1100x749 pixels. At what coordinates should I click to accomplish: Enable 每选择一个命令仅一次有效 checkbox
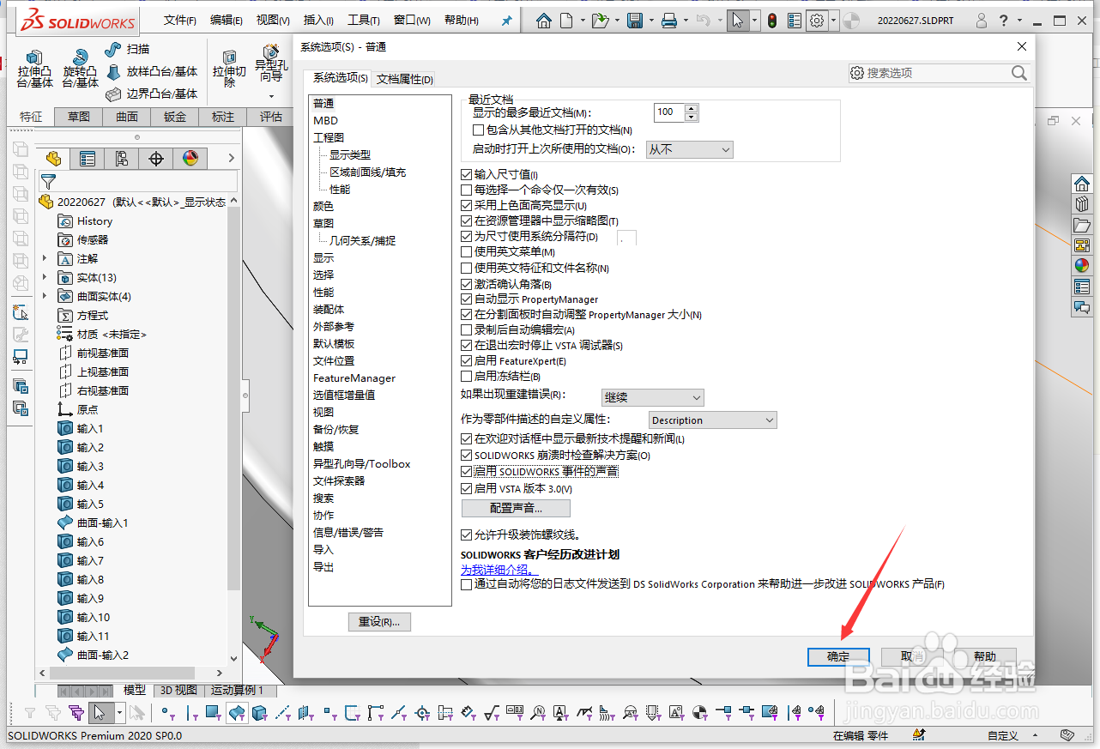pos(467,190)
